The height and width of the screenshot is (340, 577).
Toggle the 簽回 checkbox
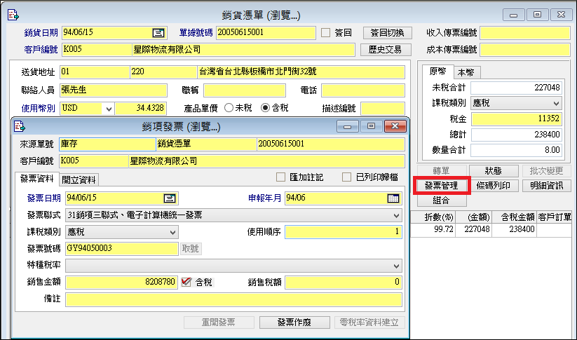[x=325, y=32]
